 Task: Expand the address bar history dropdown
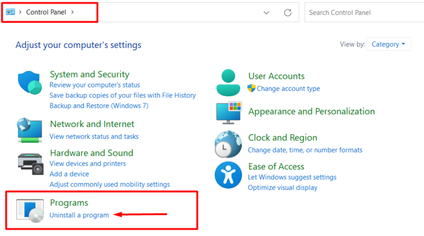click(x=266, y=13)
